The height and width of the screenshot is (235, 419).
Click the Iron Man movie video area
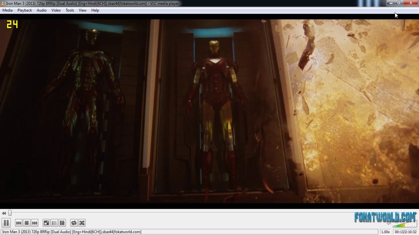(209, 111)
